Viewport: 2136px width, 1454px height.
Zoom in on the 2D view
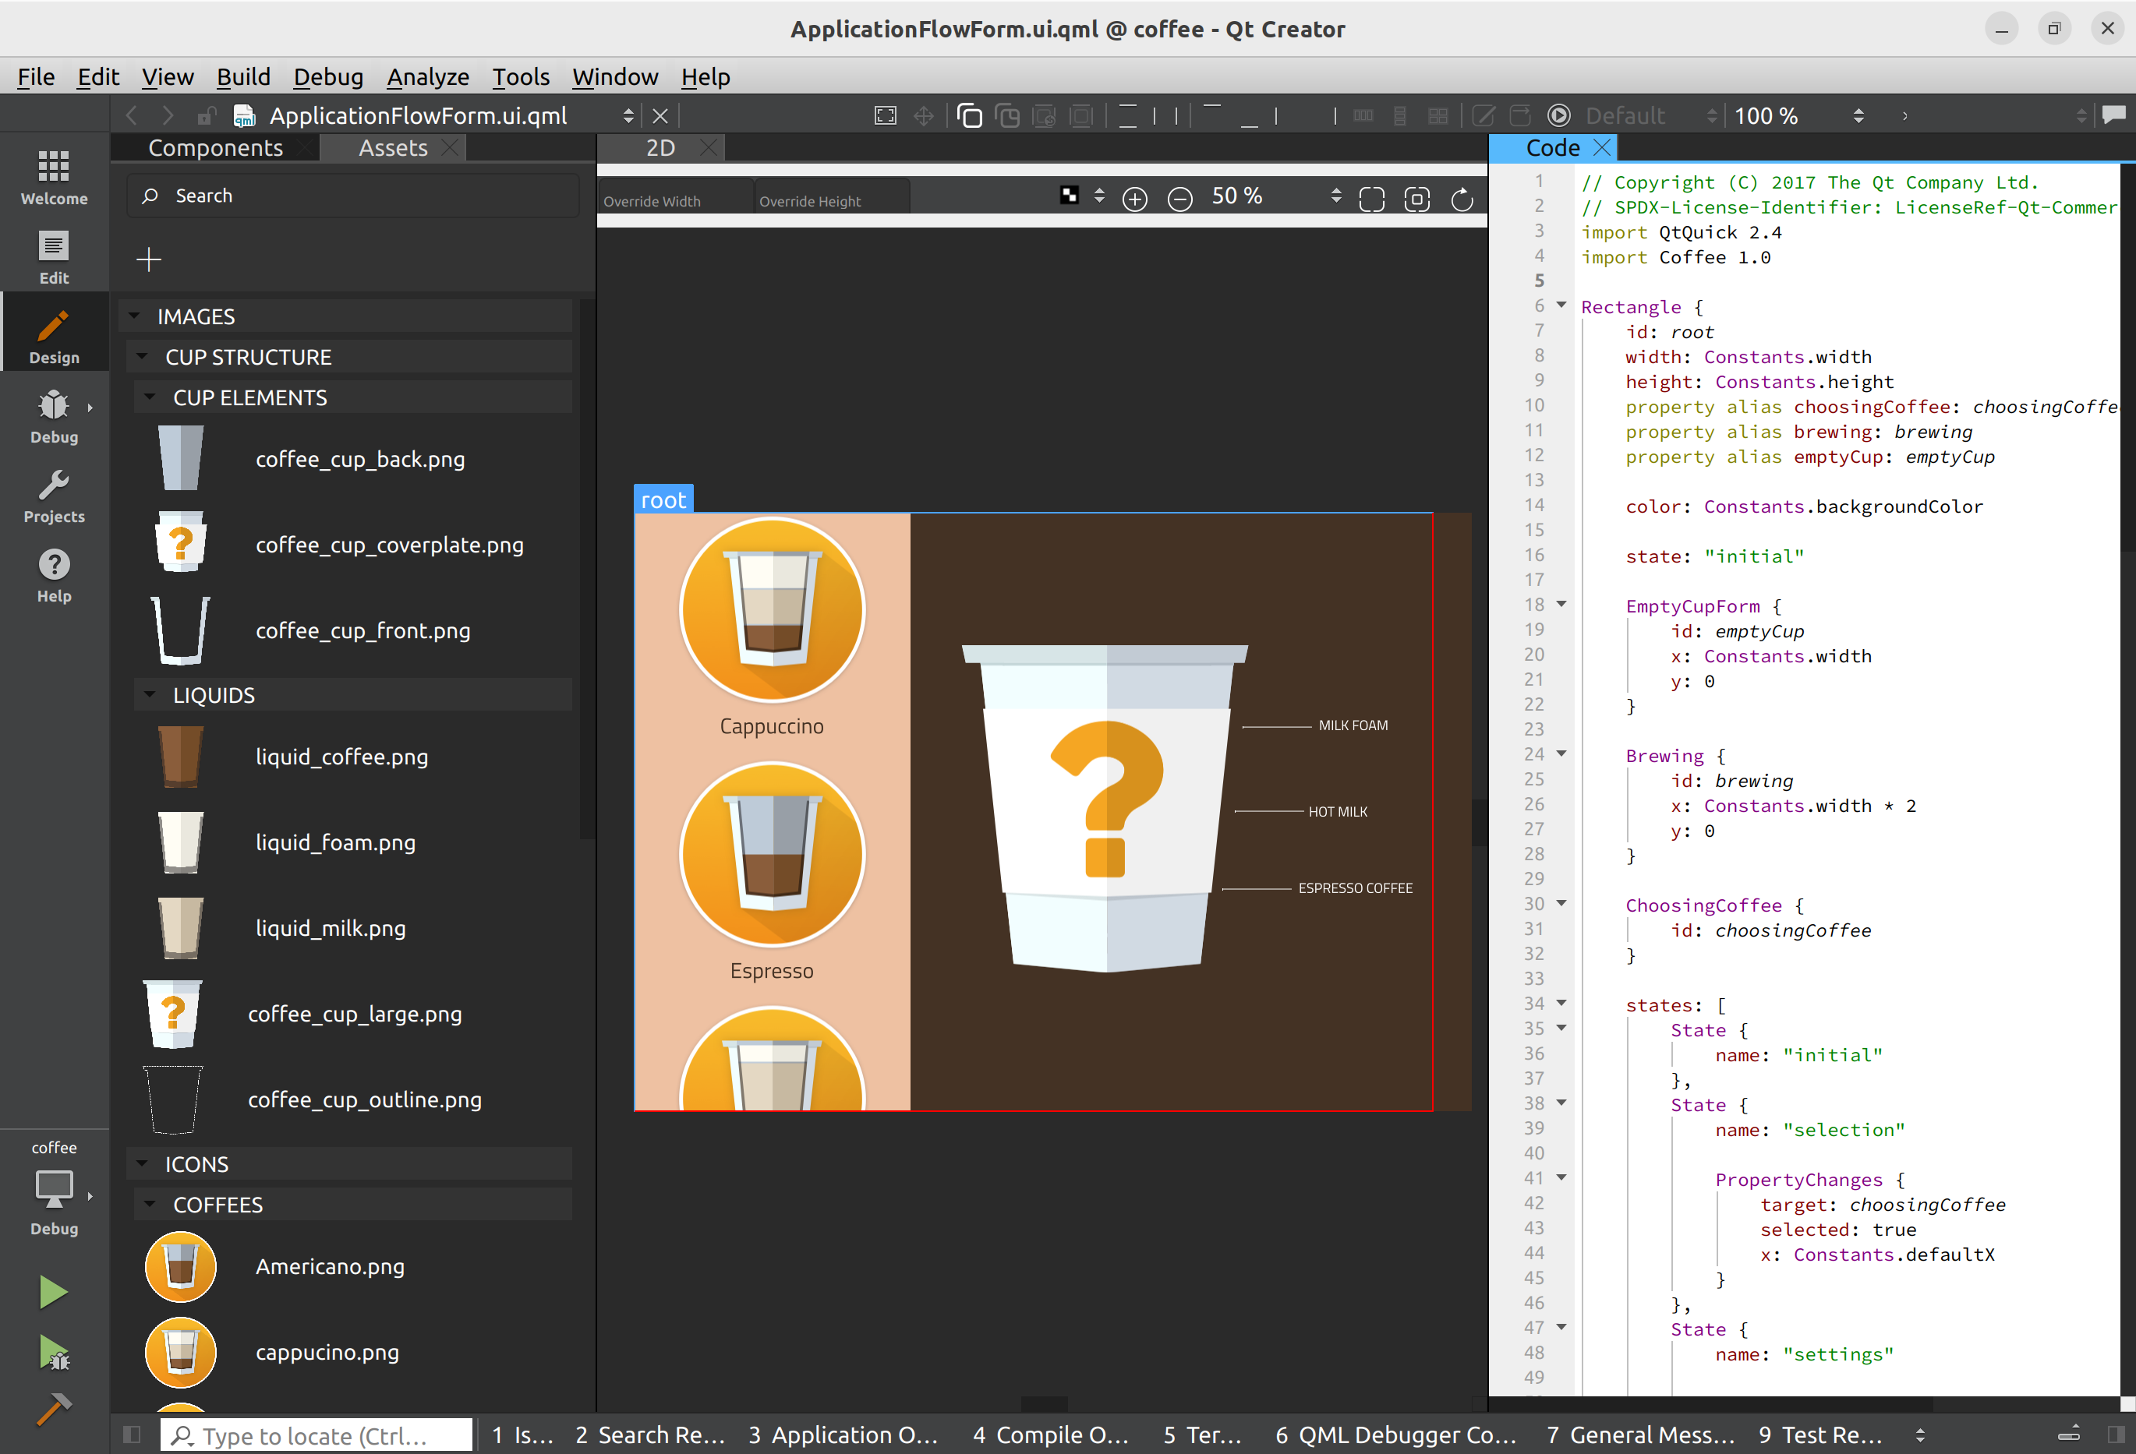pos(1135,199)
